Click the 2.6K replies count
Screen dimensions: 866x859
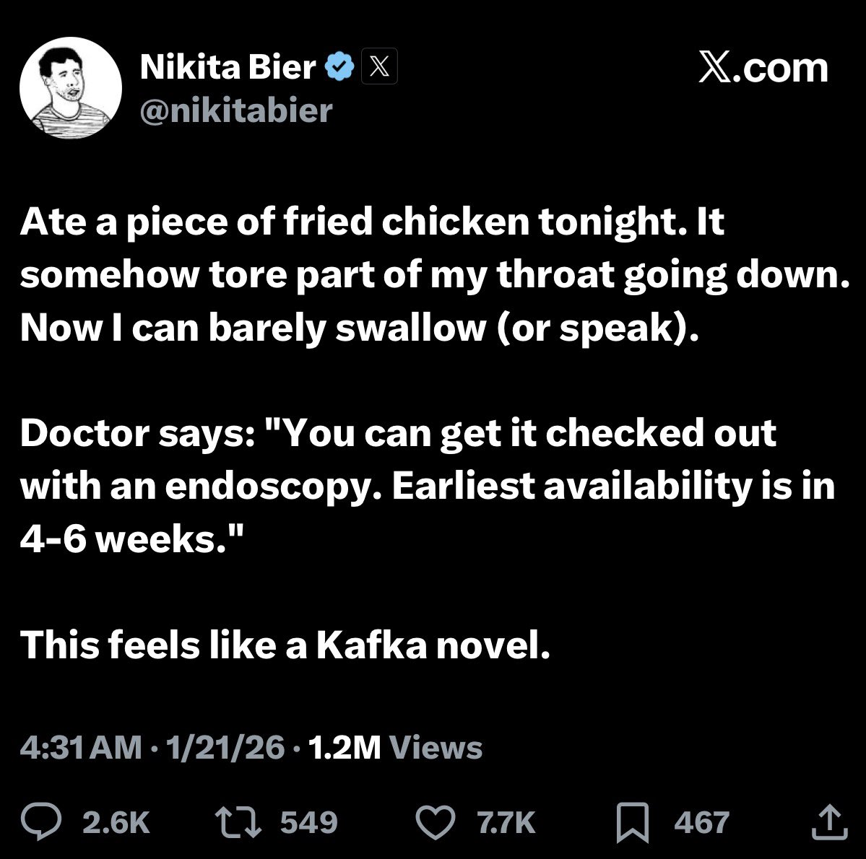[x=116, y=823]
